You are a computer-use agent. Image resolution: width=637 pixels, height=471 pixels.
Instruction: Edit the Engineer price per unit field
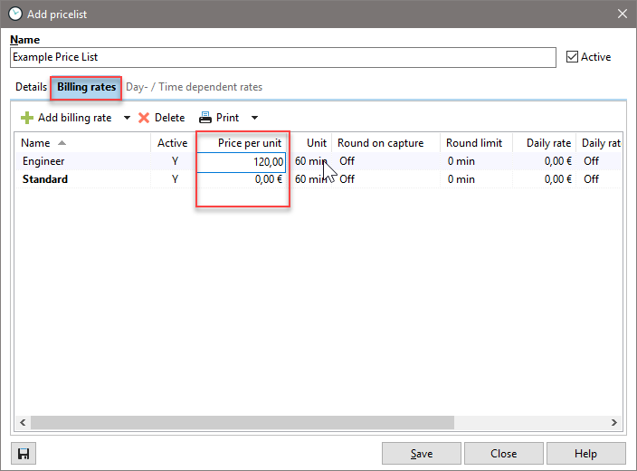[x=242, y=161]
